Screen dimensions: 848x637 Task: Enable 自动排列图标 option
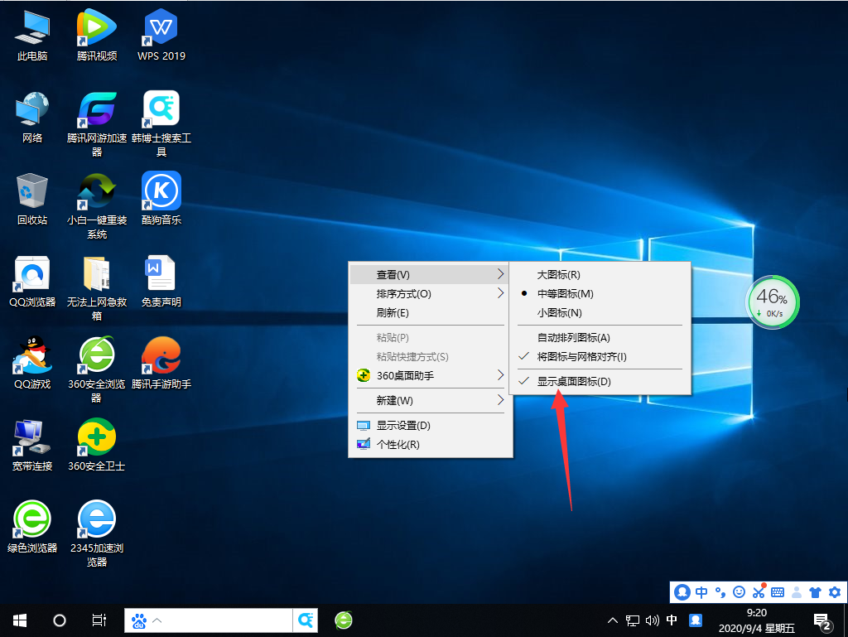coord(573,338)
